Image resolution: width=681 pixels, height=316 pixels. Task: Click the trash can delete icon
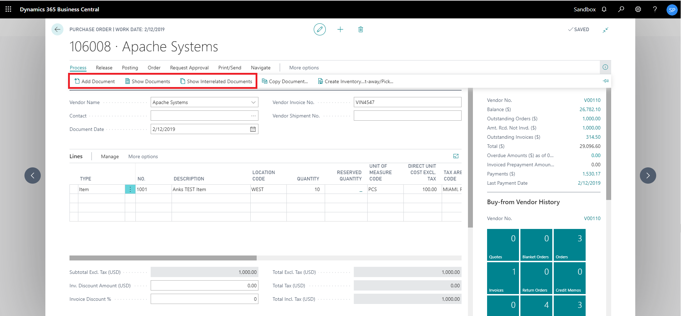[361, 29]
